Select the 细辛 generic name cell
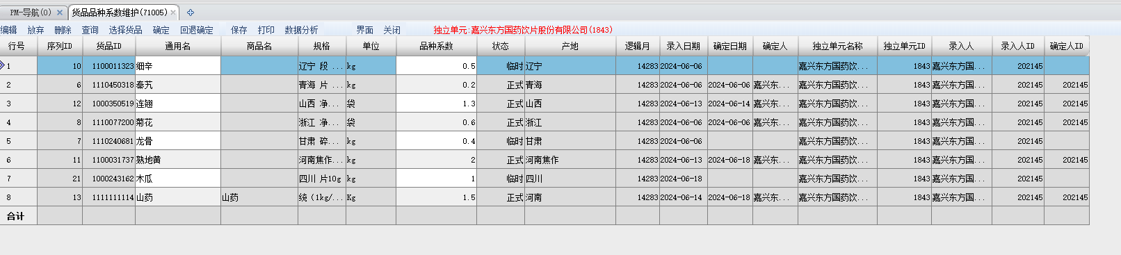 point(178,66)
